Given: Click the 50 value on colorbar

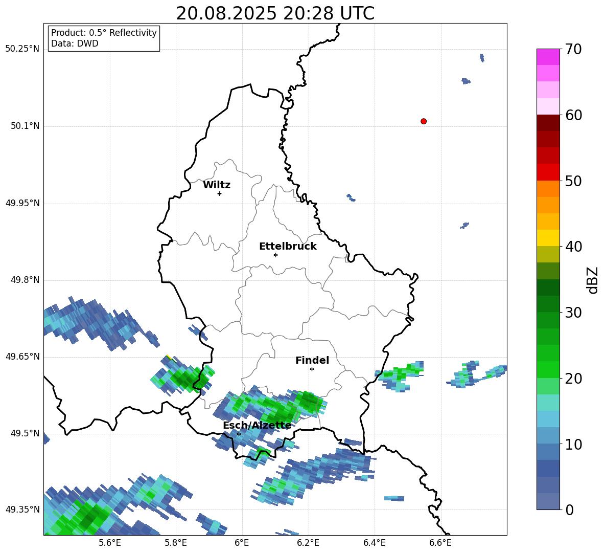Looking at the screenshot, I should (x=573, y=181).
